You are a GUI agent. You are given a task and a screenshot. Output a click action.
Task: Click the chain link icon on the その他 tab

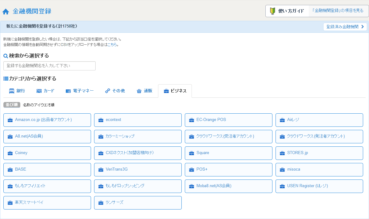(x=108, y=91)
